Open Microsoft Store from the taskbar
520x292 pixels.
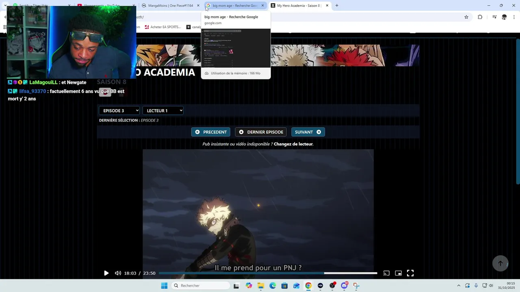point(284,286)
